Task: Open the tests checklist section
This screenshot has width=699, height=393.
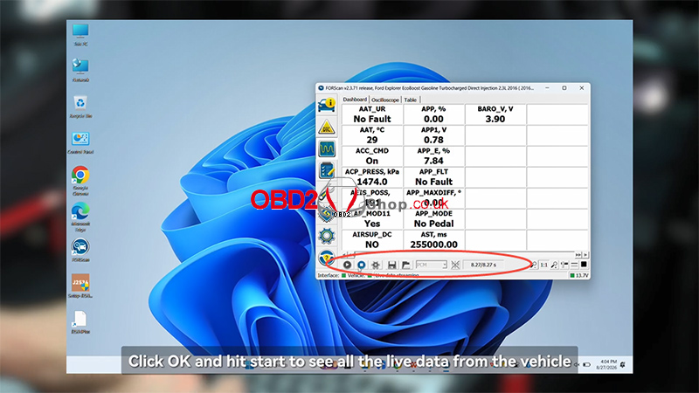Action: coord(327,170)
